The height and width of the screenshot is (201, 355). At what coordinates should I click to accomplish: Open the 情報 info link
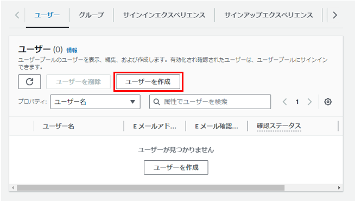(72, 50)
